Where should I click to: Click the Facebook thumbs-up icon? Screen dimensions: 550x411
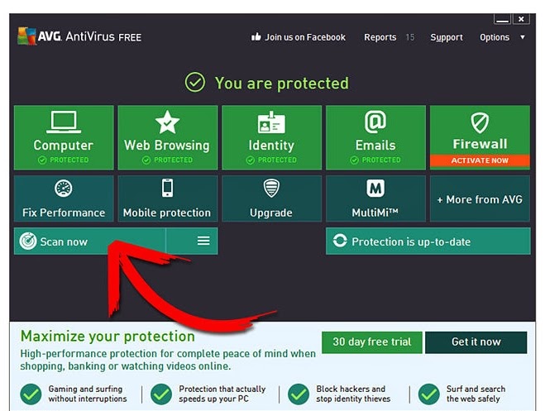256,37
